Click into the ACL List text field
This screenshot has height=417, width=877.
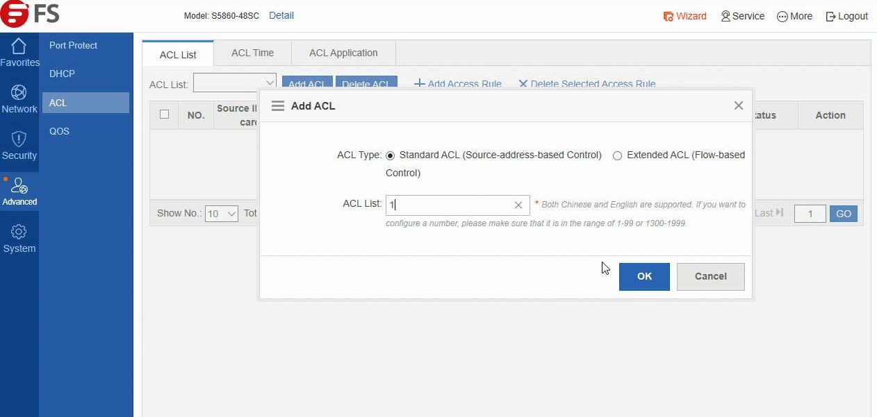pos(458,205)
